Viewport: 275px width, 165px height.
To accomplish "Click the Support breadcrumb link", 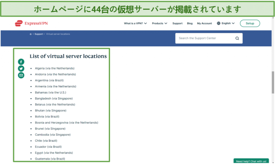I will [39, 34].
